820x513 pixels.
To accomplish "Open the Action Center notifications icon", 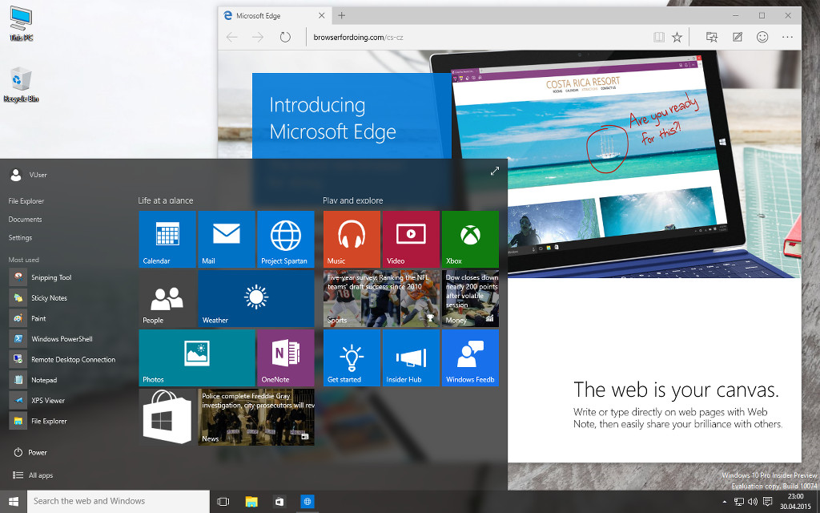I will point(768,502).
